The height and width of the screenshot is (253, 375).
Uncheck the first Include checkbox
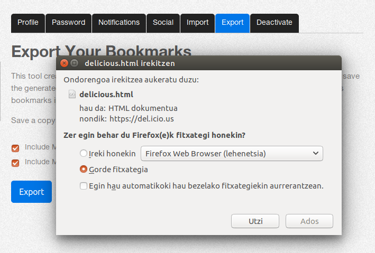[x=15, y=148]
